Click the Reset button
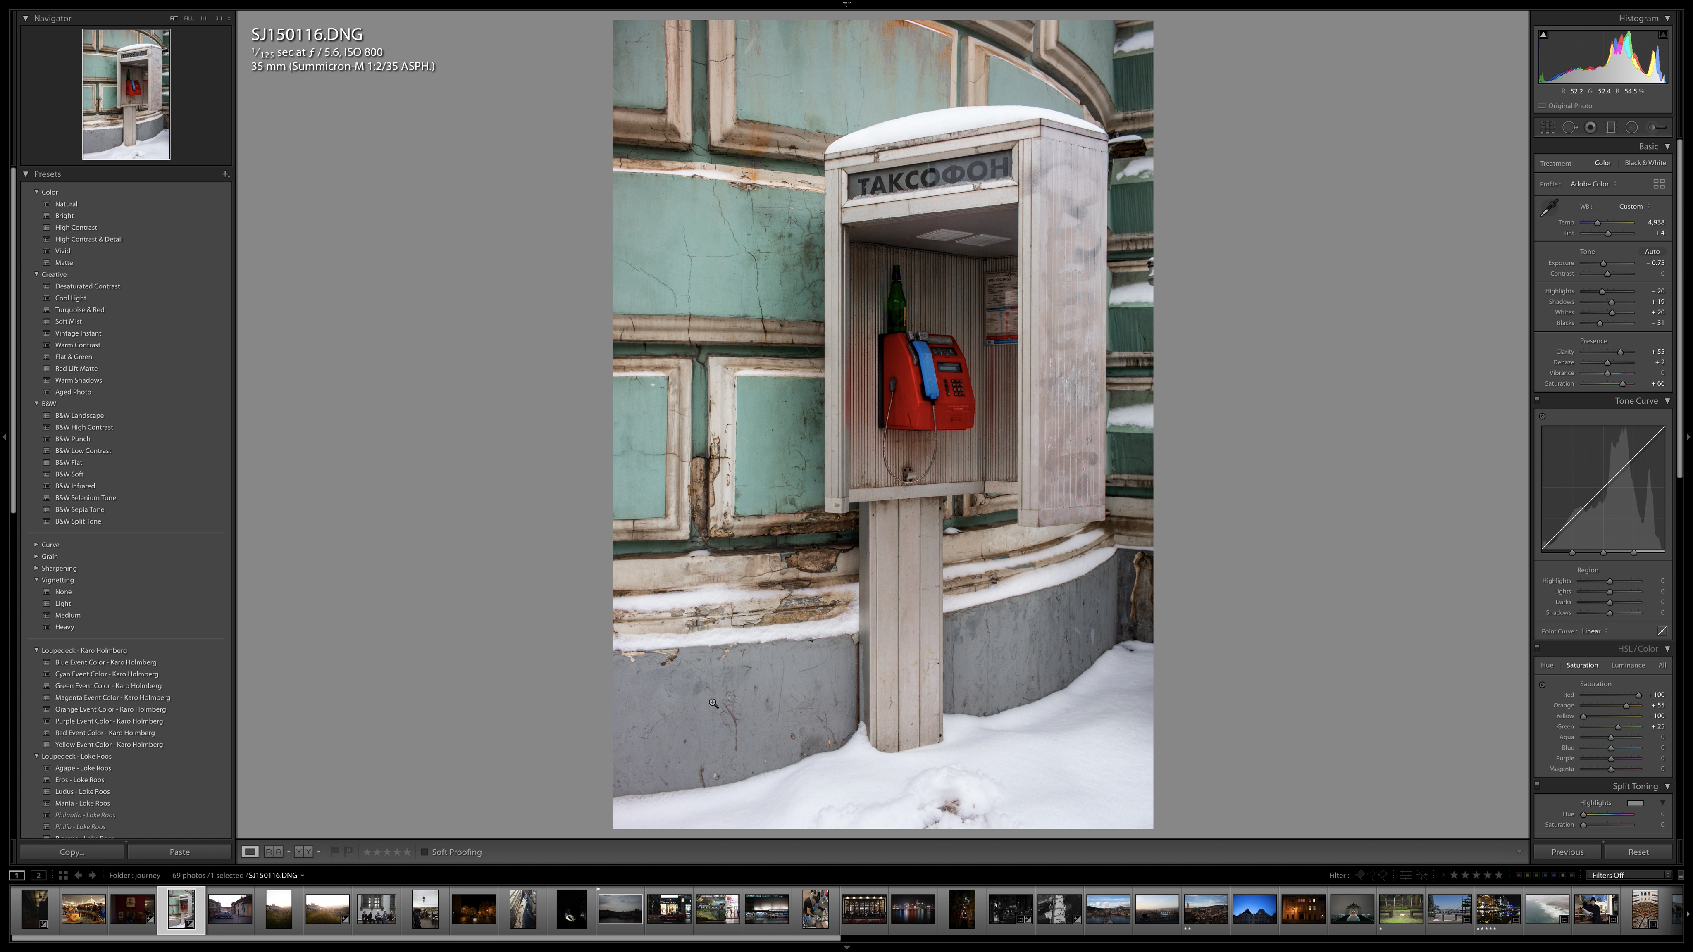This screenshot has height=952, width=1693. coord(1638,852)
